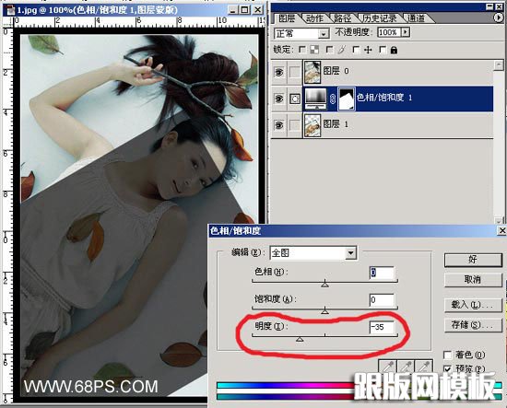The width and height of the screenshot is (507, 408).
Task: Click the lock position move icon
Action: 368,50
